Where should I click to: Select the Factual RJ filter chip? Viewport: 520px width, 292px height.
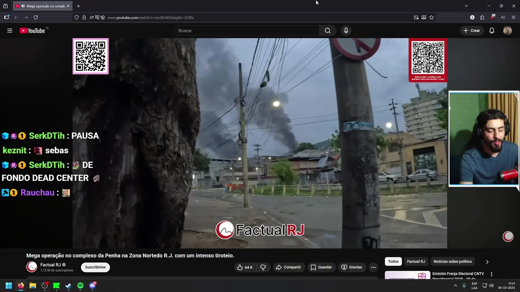[416, 262]
